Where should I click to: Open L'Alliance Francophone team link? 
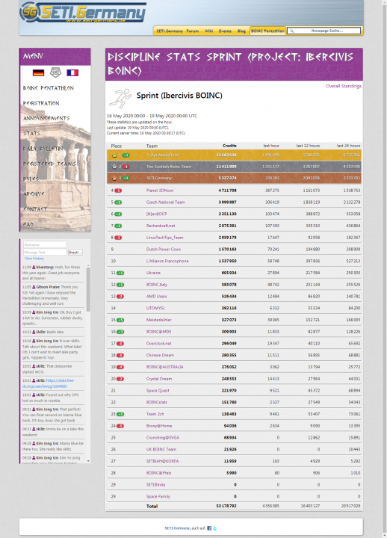[167, 261]
